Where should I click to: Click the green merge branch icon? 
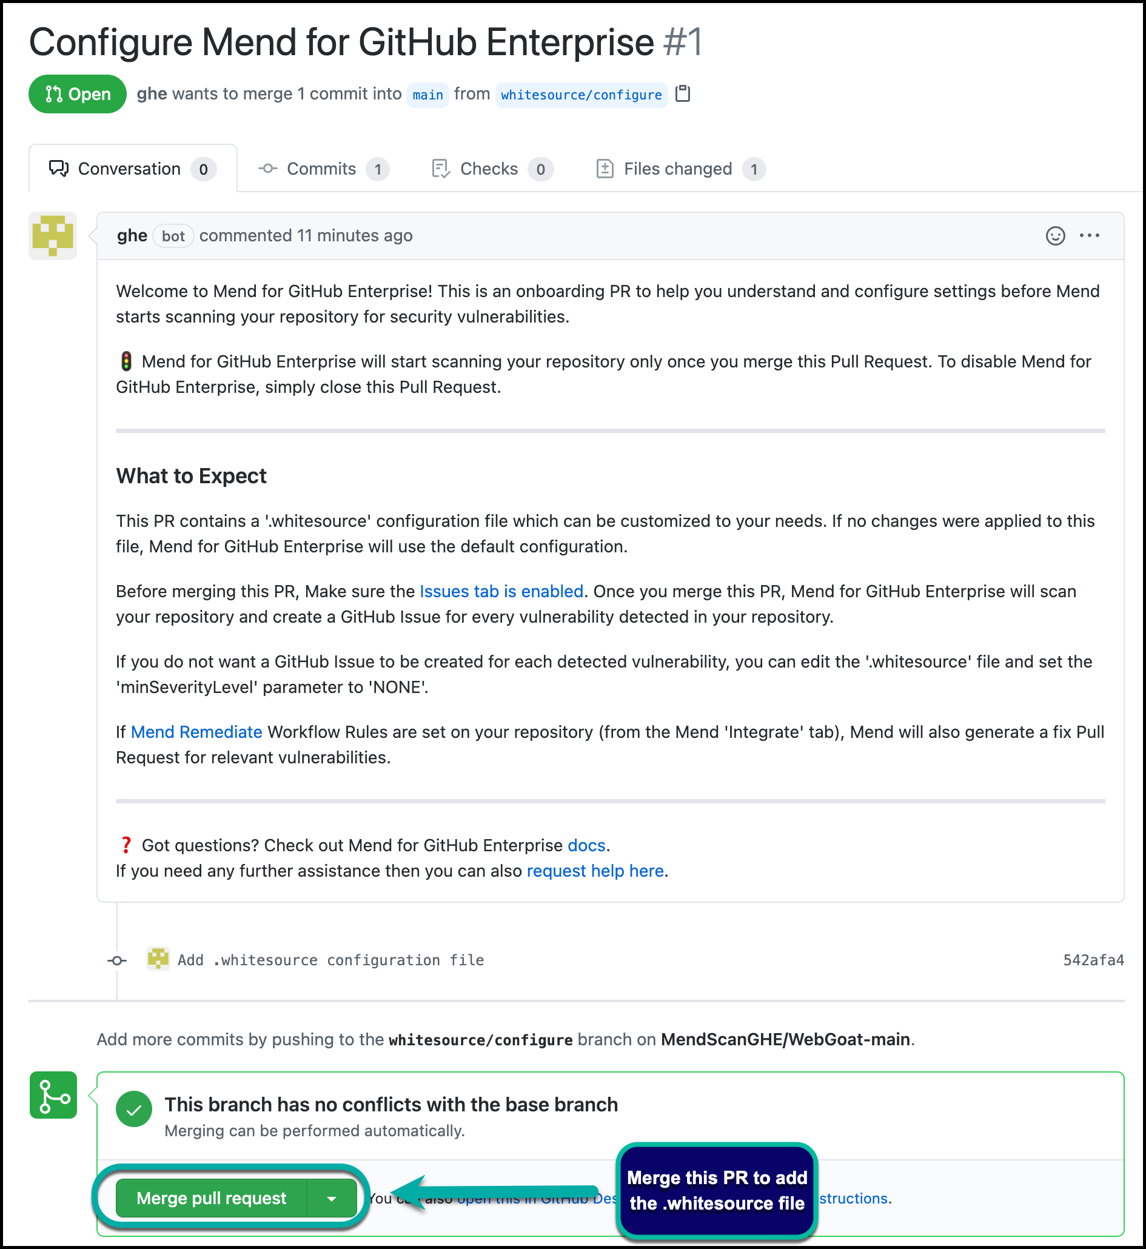[53, 1094]
